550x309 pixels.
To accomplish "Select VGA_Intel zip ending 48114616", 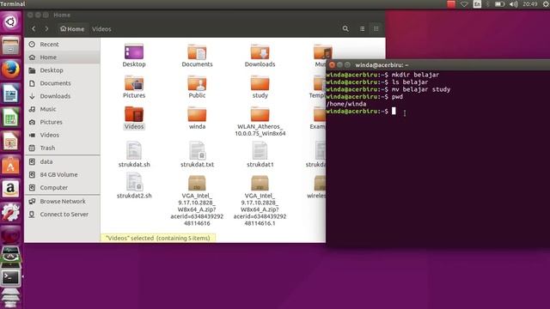I will pyautogui.click(x=197, y=183).
